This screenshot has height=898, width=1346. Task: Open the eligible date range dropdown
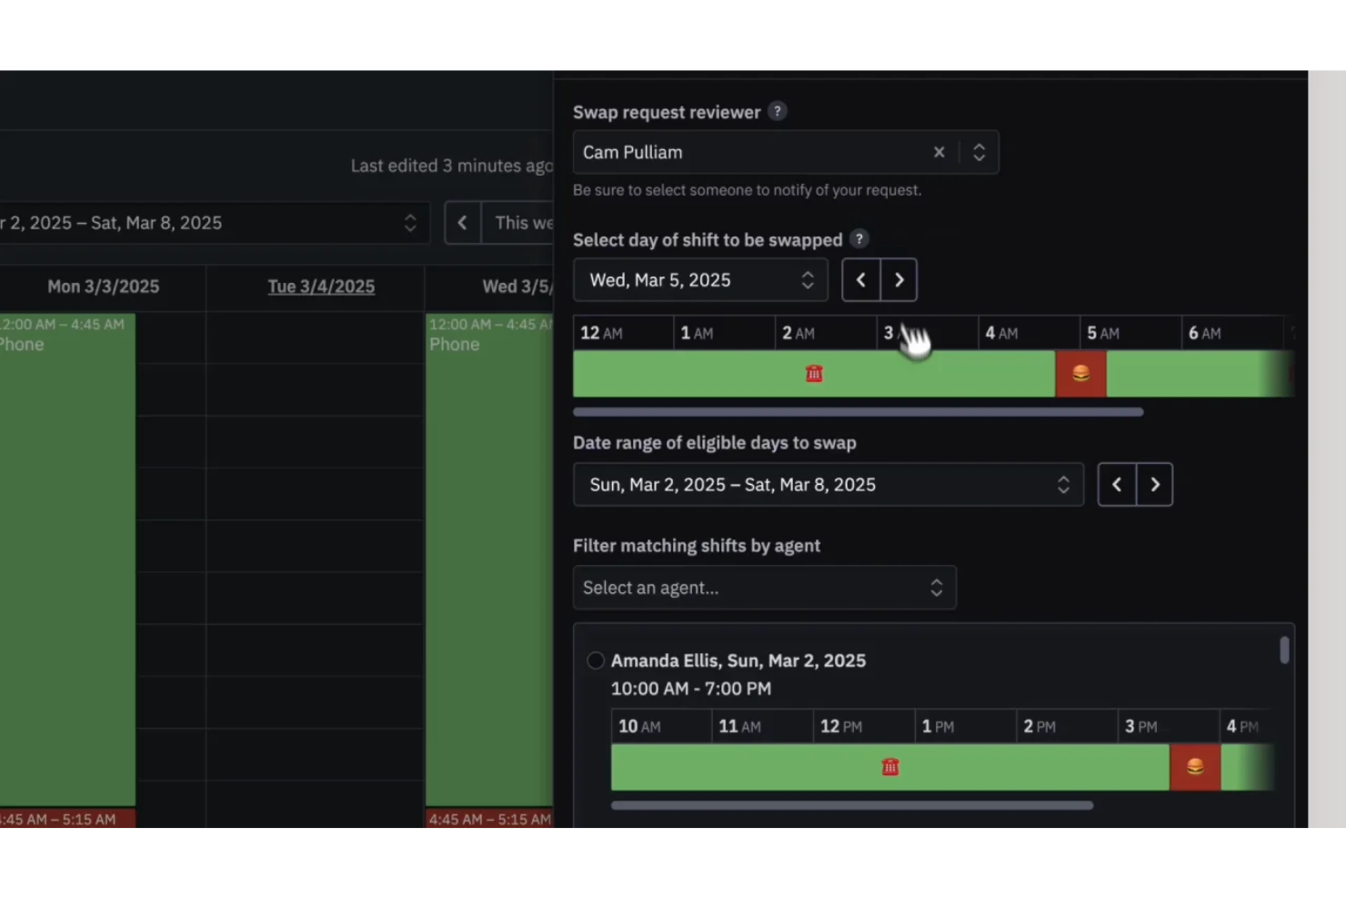[x=828, y=484]
